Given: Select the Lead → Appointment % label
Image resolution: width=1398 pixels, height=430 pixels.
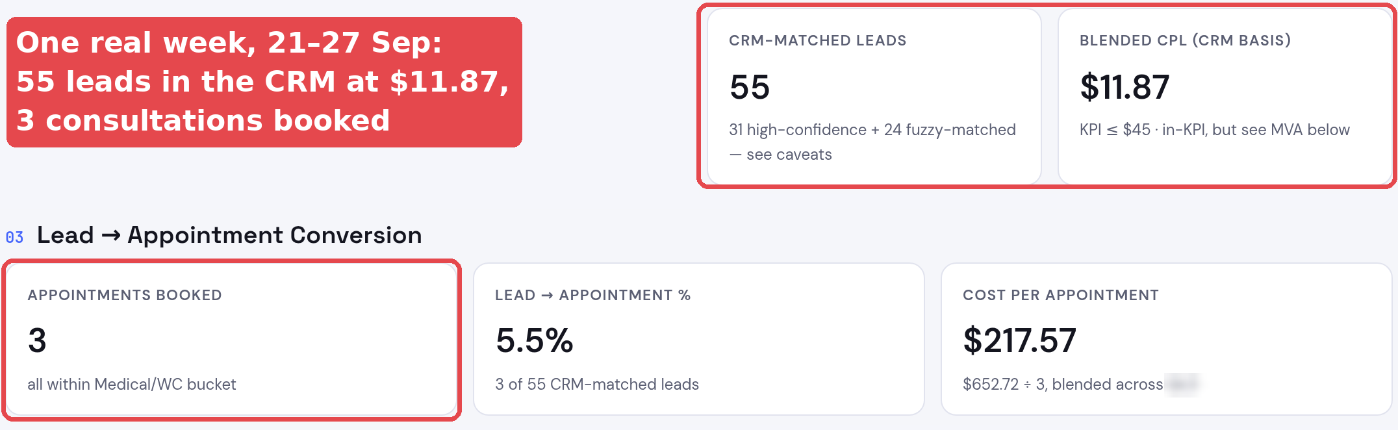Looking at the screenshot, I should coord(592,295).
